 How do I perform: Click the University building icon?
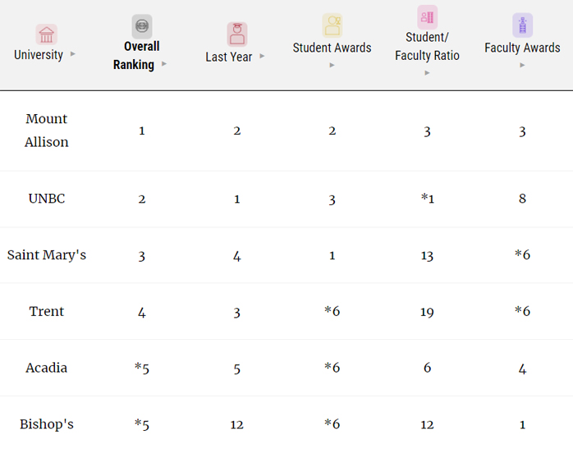pyautogui.click(x=46, y=34)
